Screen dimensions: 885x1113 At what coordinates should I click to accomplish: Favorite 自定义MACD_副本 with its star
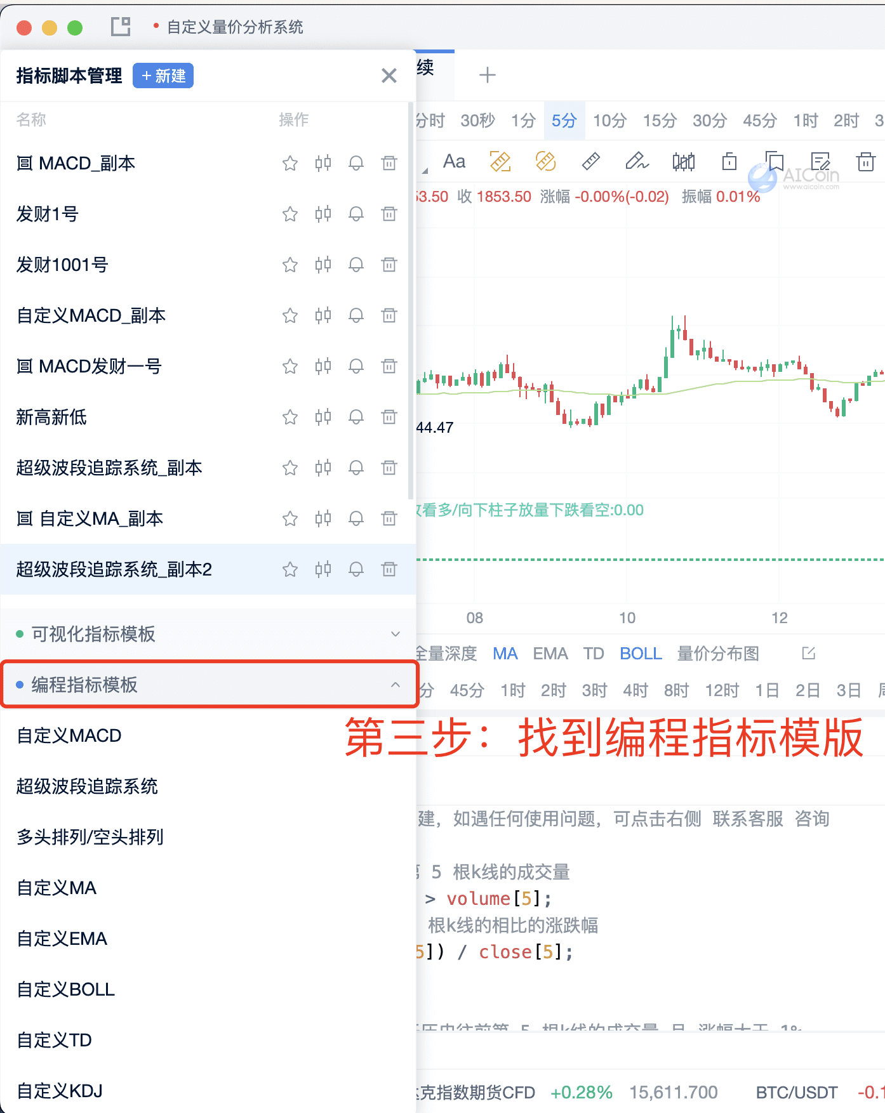click(x=290, y=315)
